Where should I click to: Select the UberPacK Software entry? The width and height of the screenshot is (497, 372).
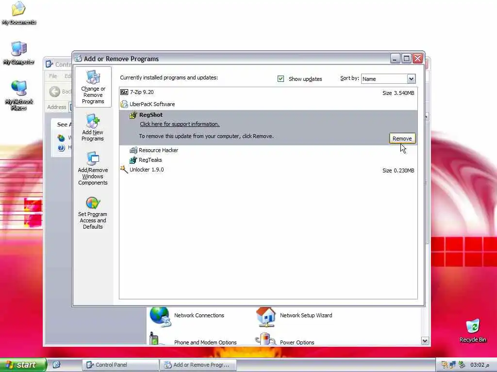coord(268,104)
